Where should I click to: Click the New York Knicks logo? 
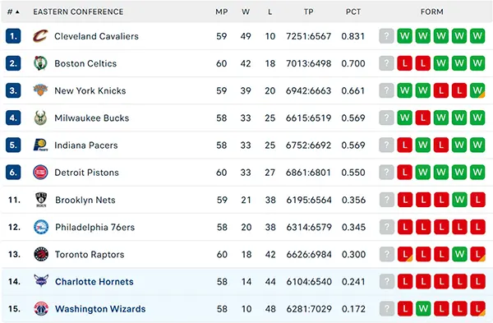tap(40, 90)
